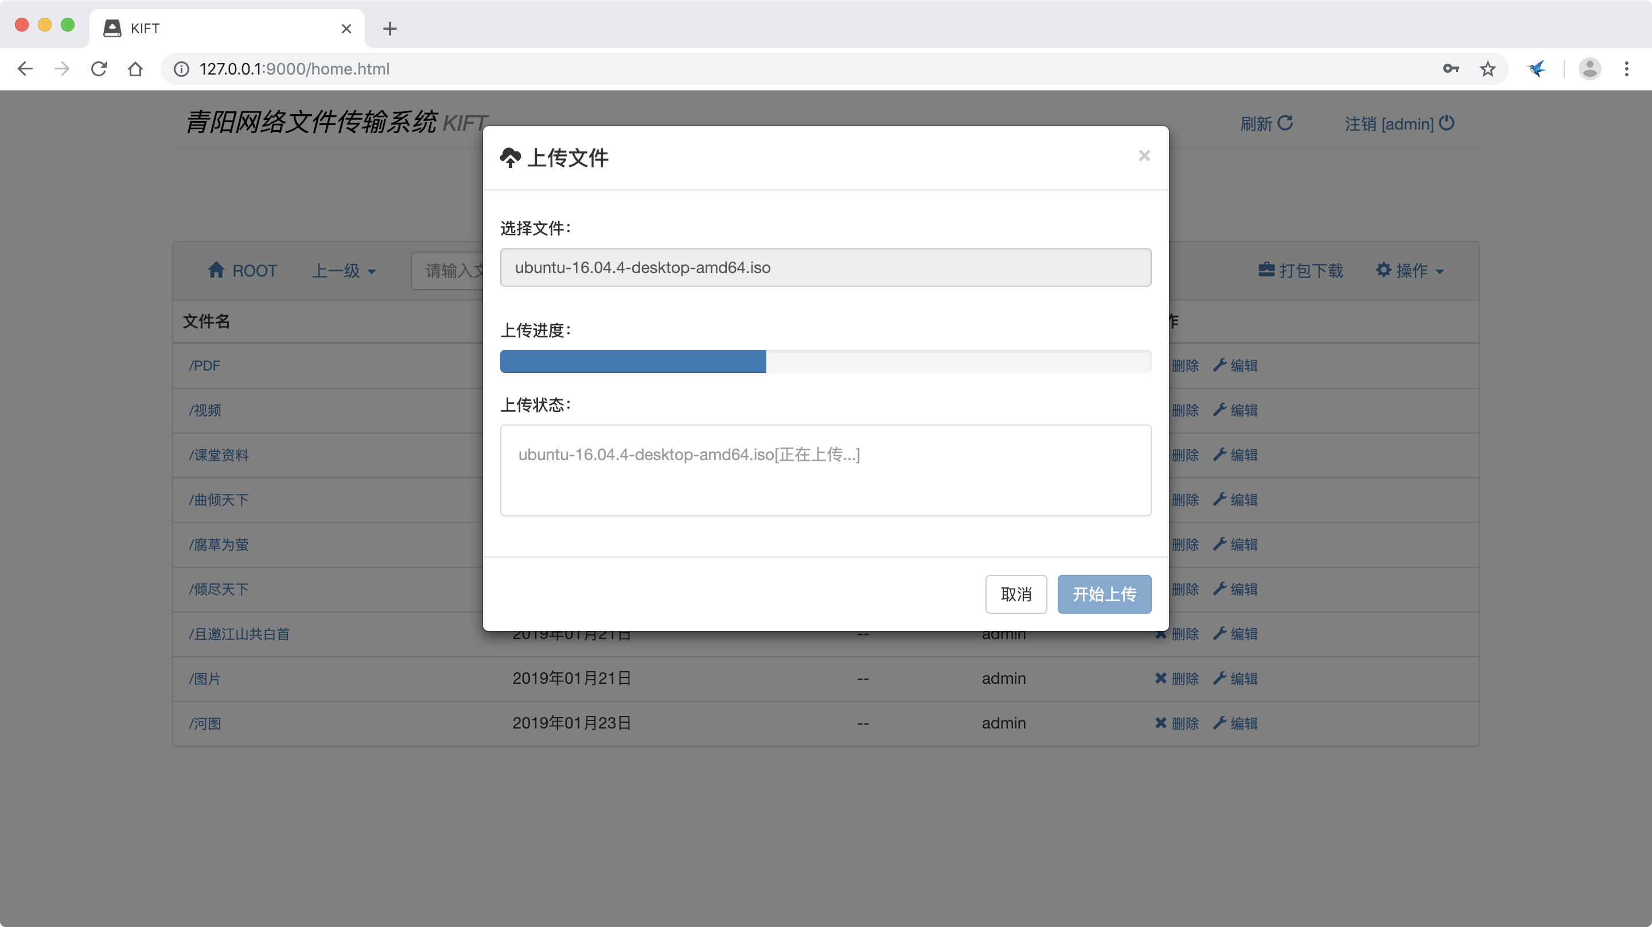Click the wrench edit icon in the /图片 row
1652x927 pixels.
pyautogui.click(x=1219, y=679)
